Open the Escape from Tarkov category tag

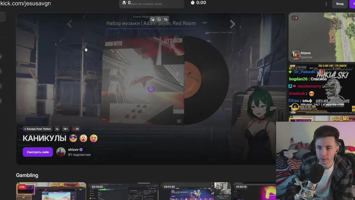tap(38, 129)
